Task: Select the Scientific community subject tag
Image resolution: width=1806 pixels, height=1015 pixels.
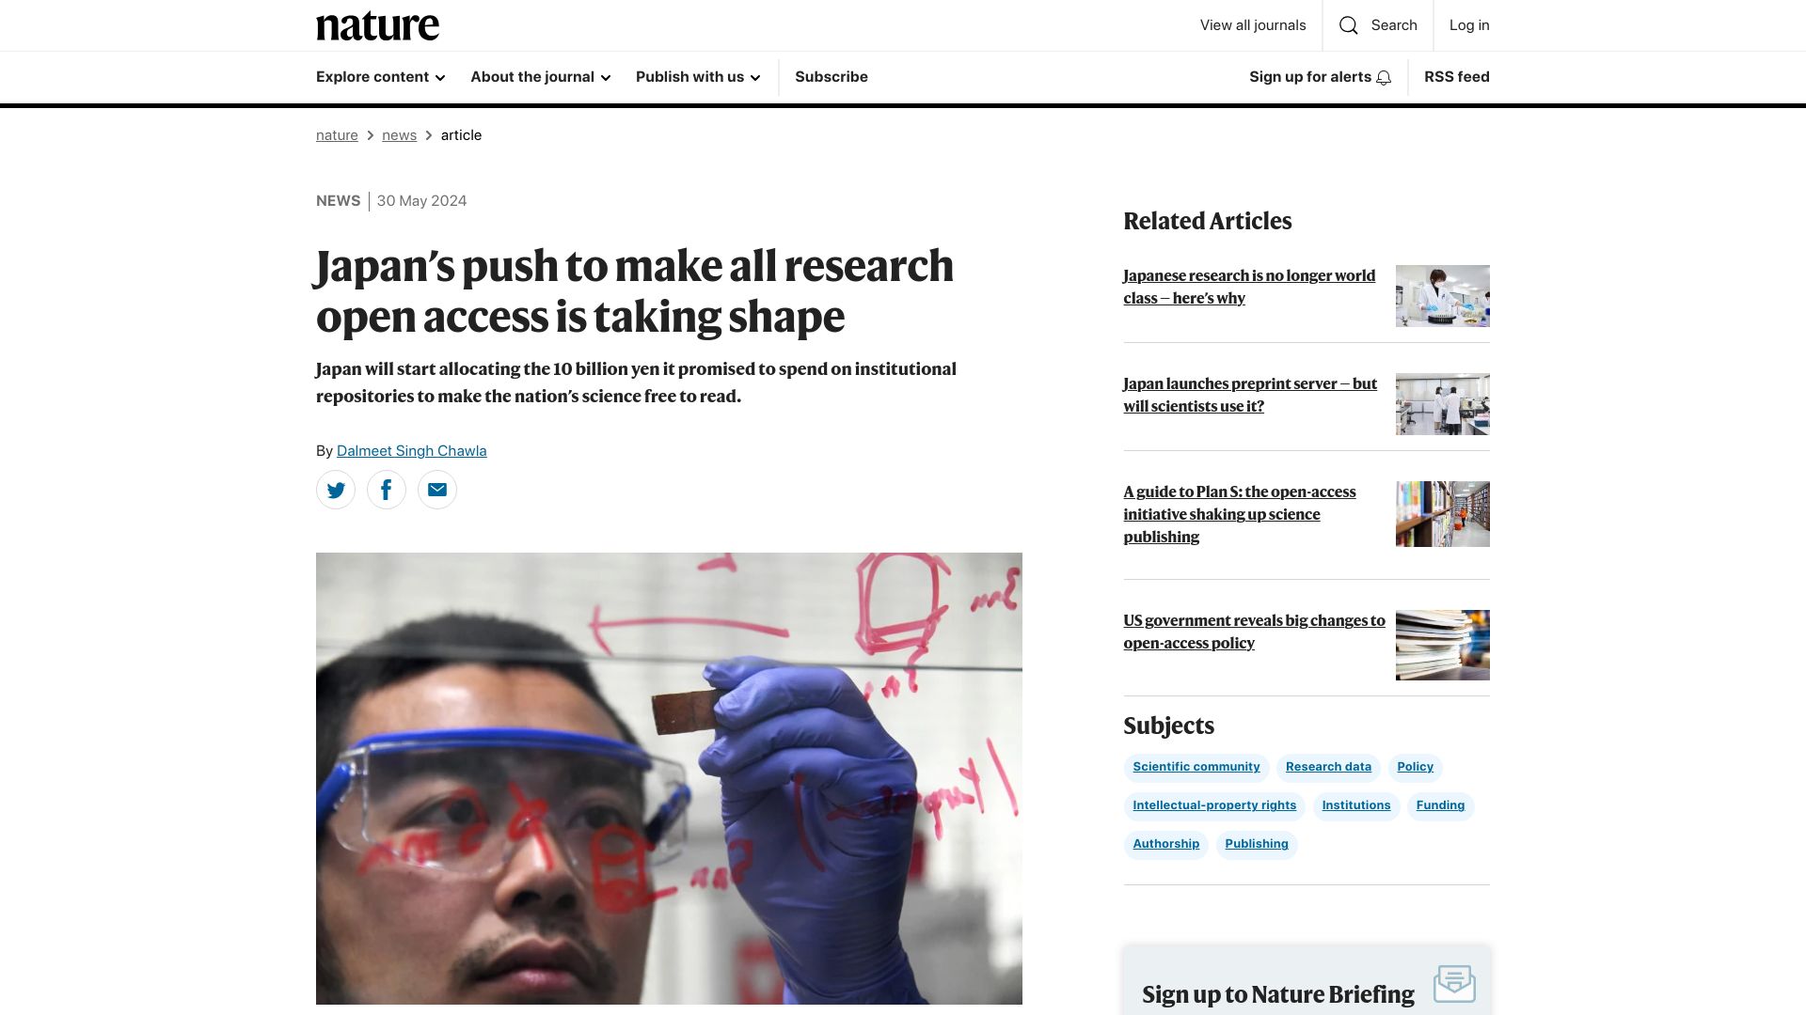Action: pyautogui.click(x=1196, y=768)
